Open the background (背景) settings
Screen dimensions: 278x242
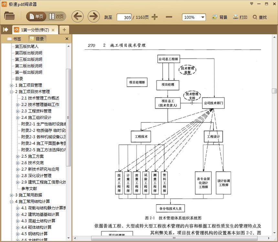[x=219, y=17]
